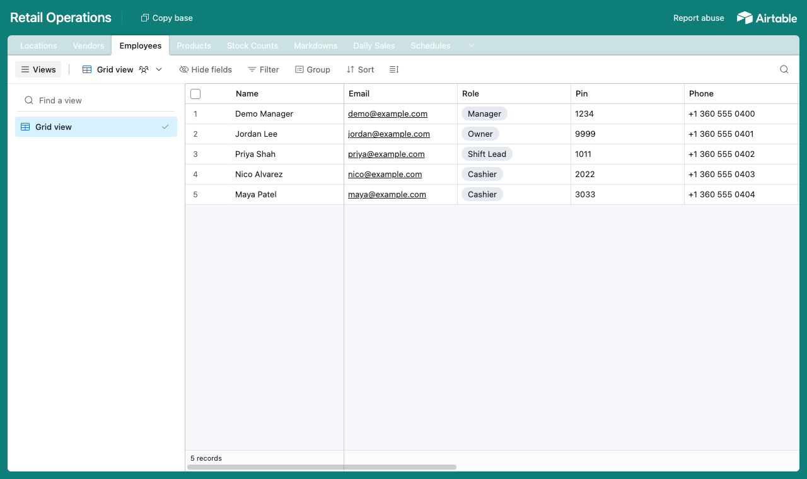Click the Find a view input
Image resolution: width=807 pixels, height=479 pixels.
tap(96, 100)
